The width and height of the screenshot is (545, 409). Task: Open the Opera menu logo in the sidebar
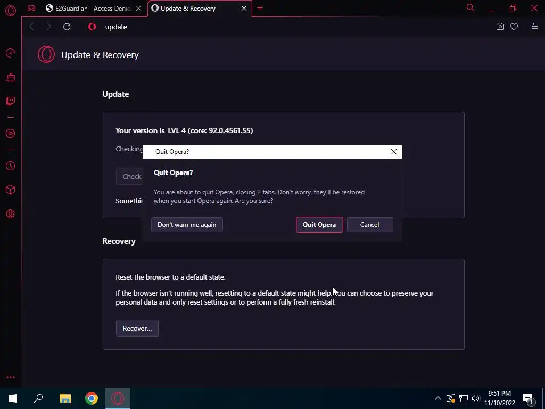(x=11, y=11)
